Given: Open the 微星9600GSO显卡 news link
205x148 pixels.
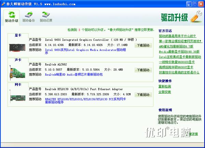Looking at the screenshot, I should [177, 62].
